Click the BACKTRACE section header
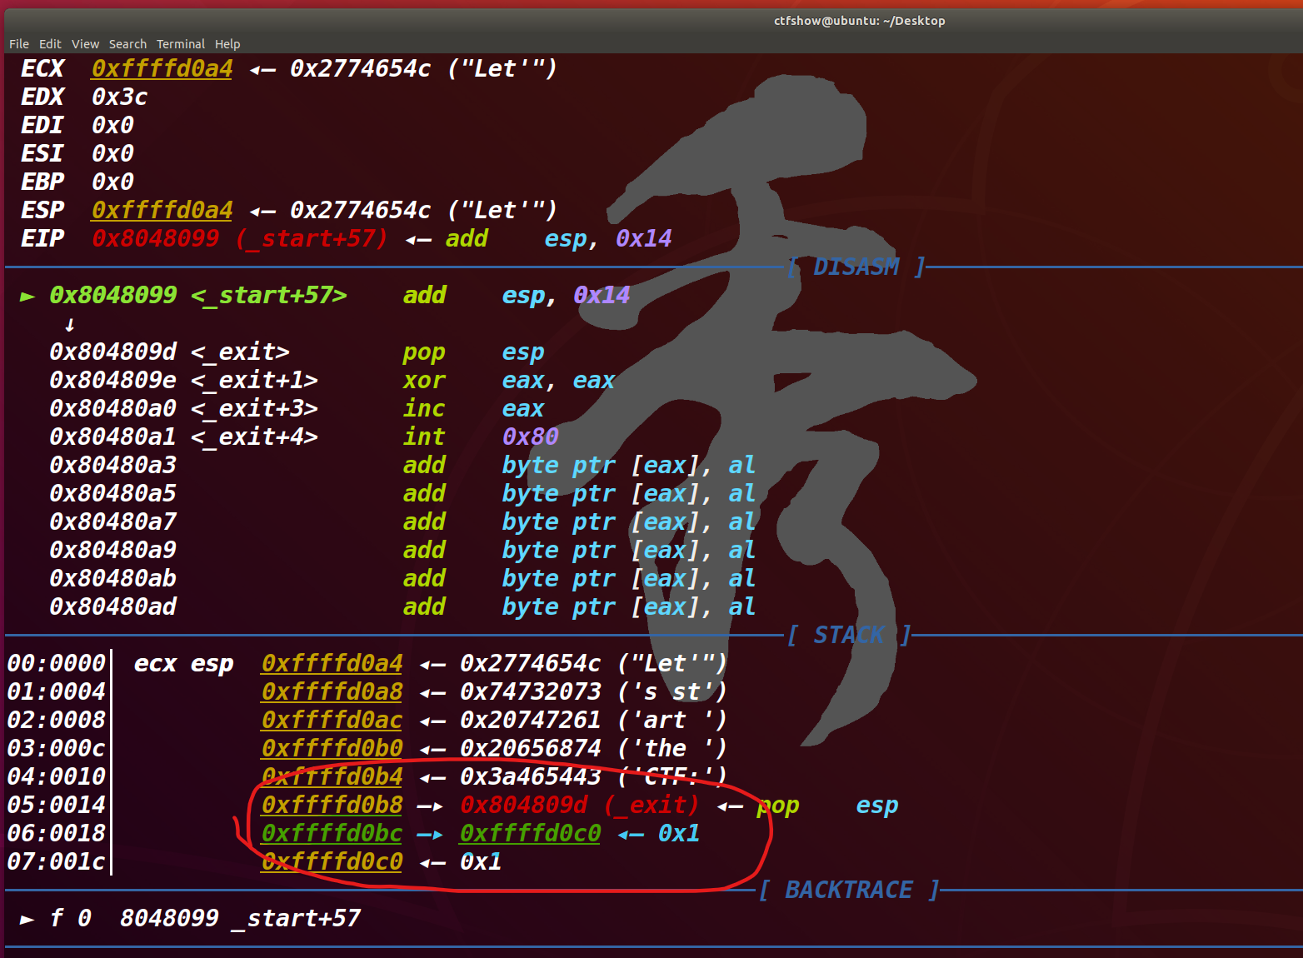The width and height of the screenshot is (1303, 958). [x=850, y=890]
